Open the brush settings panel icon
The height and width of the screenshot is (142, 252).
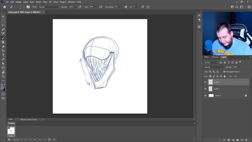[28, 7]
